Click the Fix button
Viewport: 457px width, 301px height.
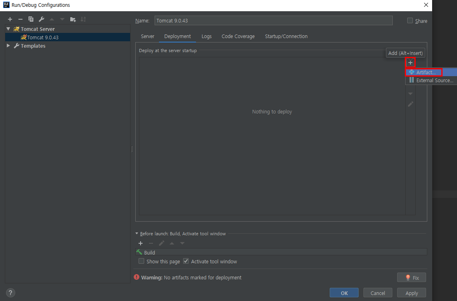[412, 277]
